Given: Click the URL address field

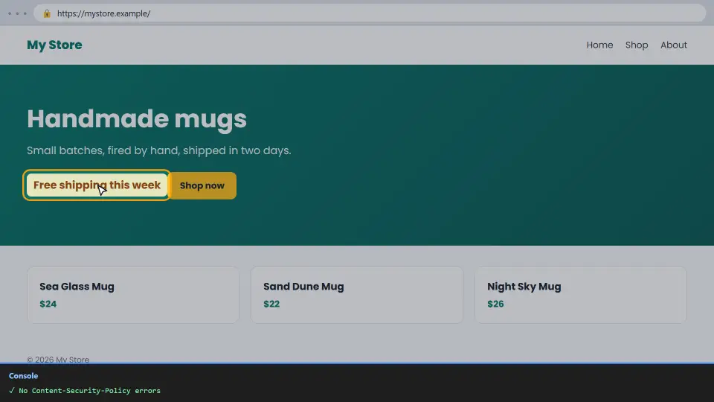Looking at the screenshot, I should [370, 13].
